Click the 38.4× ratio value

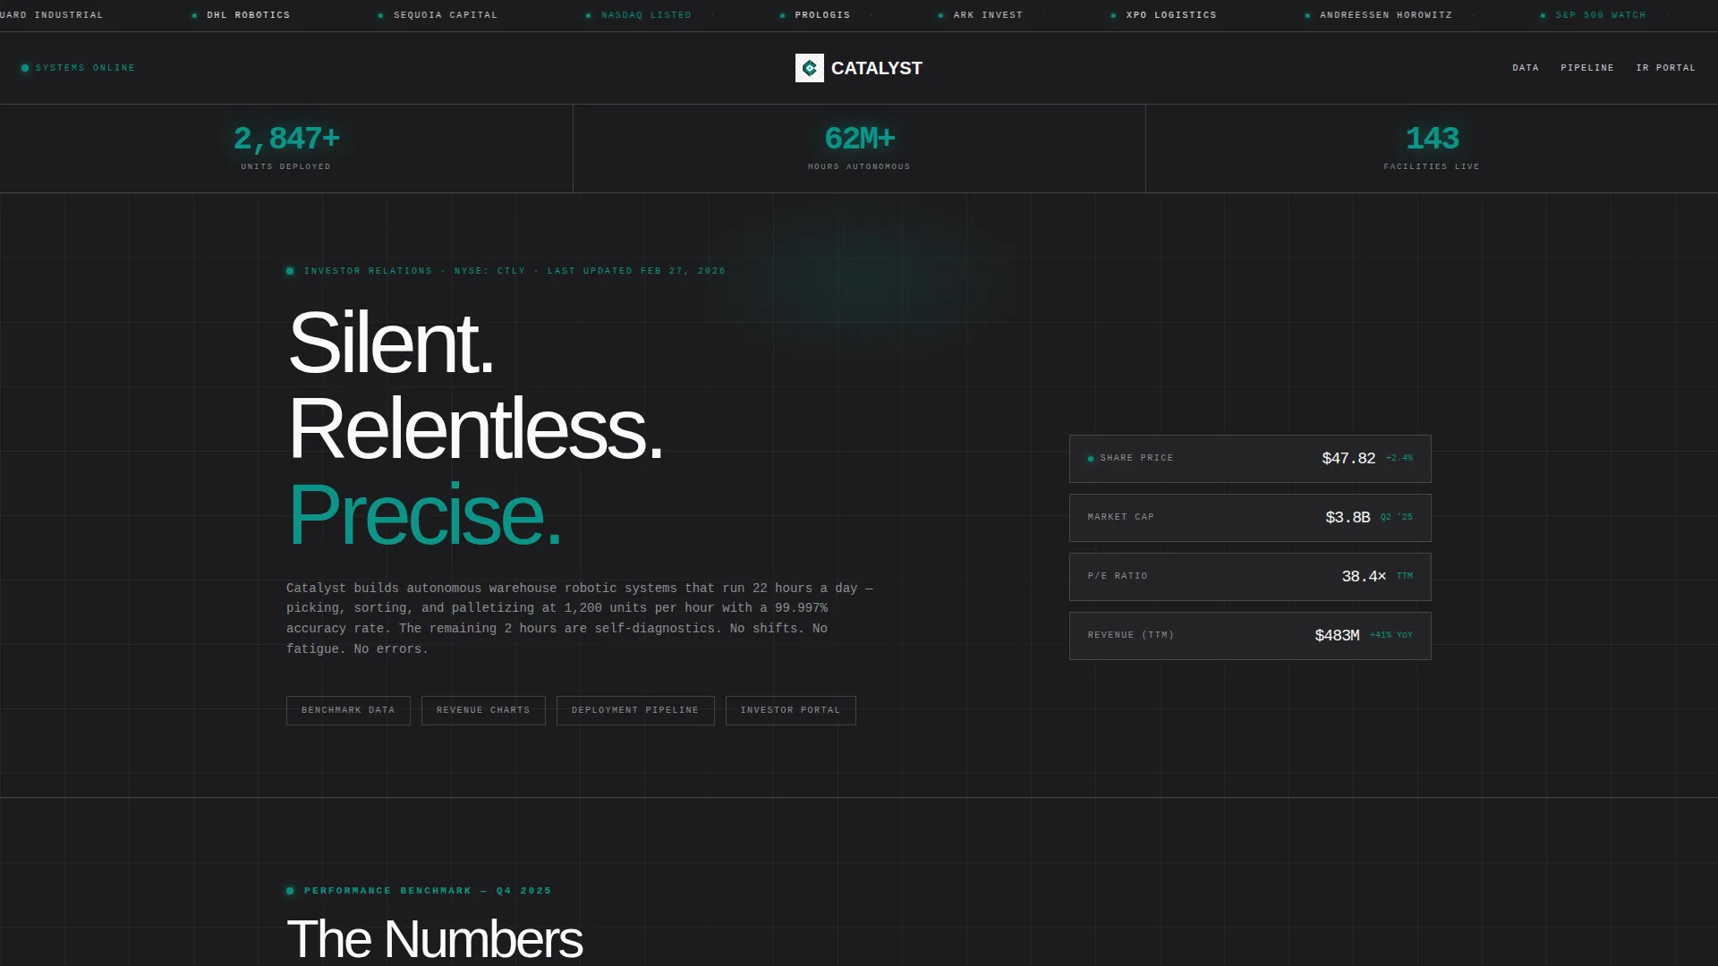click(1364, 577)
